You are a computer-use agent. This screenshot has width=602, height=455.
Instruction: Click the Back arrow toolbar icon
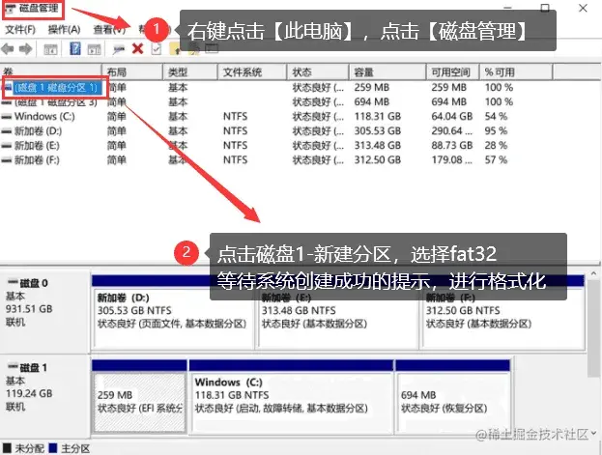pyautogui.click(x=8, y=48)
